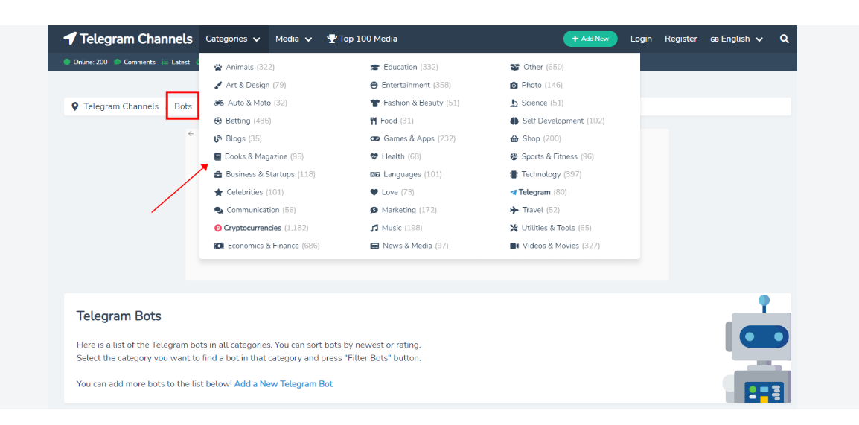Click the airplane icon beside Travel
Screen dimensions: 859x425
click(514, 211)
